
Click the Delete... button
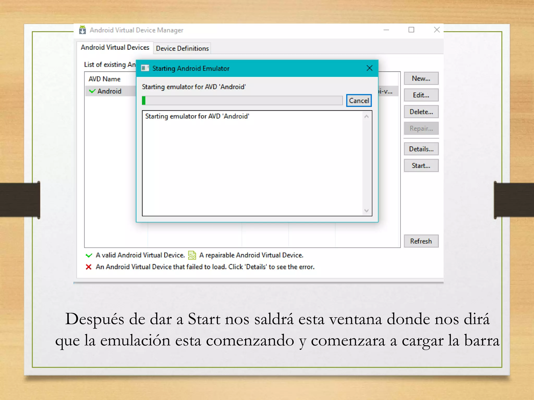pyautogui.click(x=421, y=112)
